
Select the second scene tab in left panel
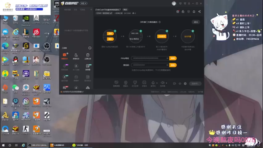tap(76, 10)
